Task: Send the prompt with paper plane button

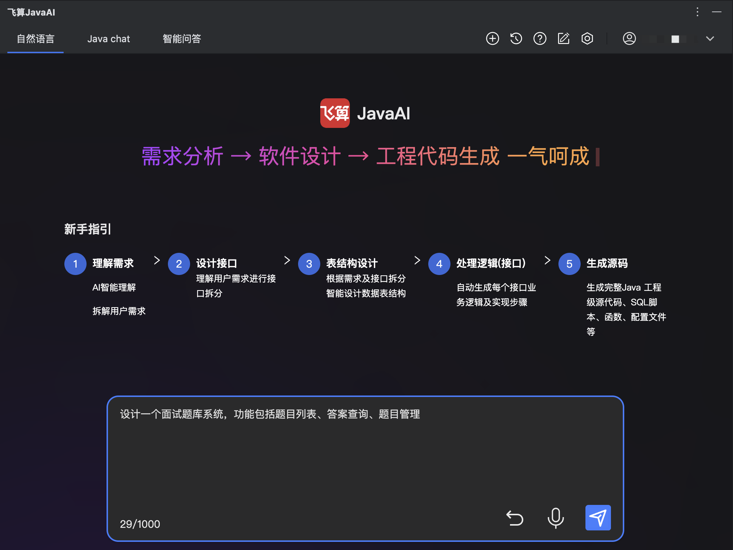Action: [598, 517]
